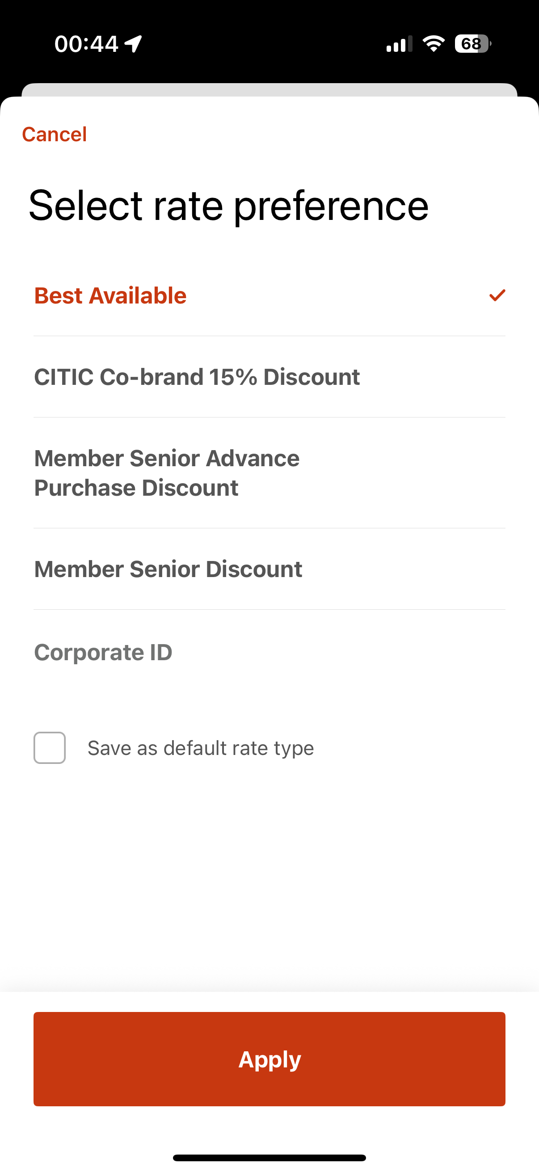Tap the cellular signal bars icon

(400, 44)
